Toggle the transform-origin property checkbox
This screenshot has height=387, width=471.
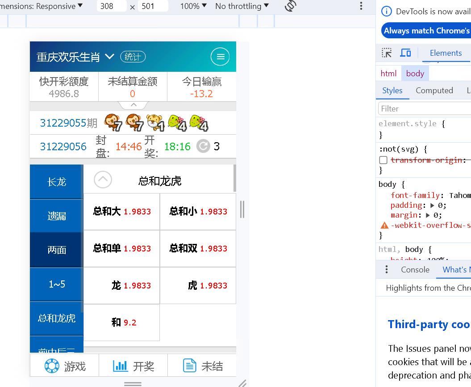383,160
